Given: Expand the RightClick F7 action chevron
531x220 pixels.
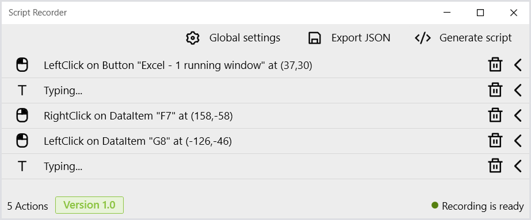Looking at the screenshot, I should (x=518, y=115).
